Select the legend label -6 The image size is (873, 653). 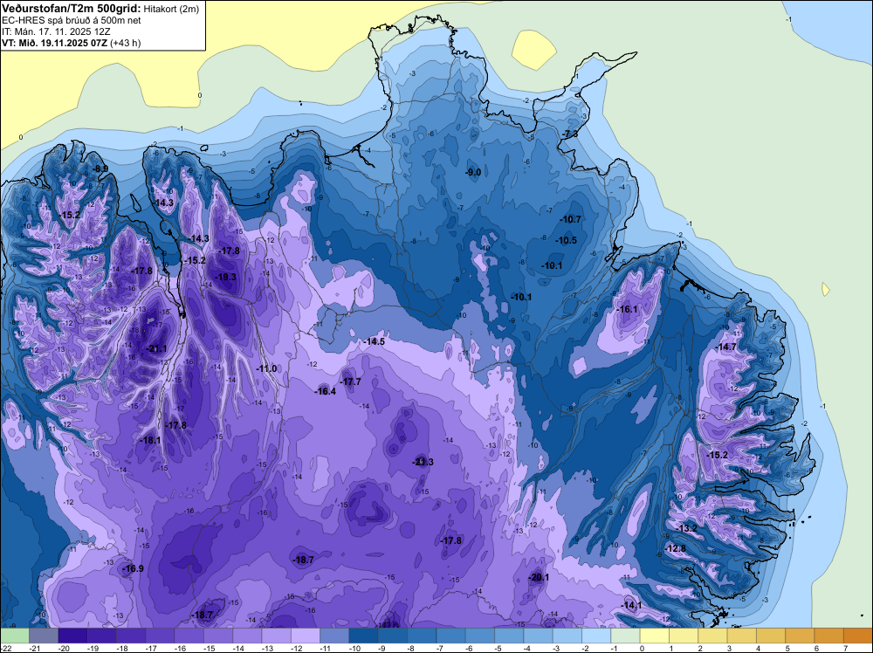[470, 648]
